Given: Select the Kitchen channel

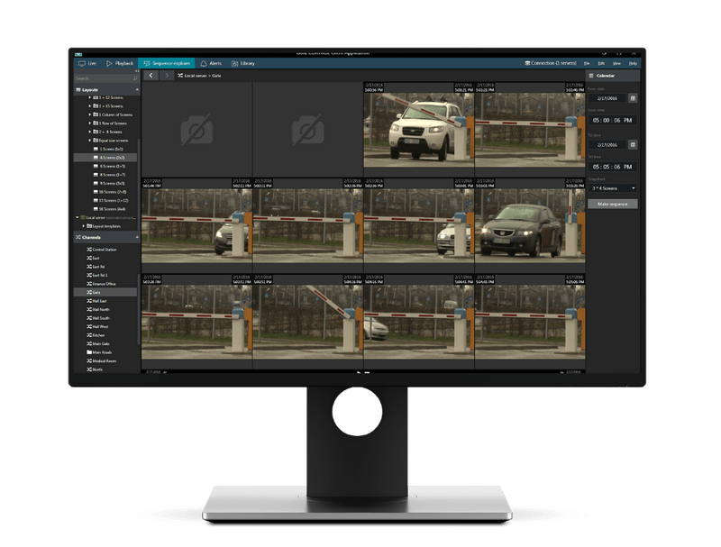Looking at the screenshot, I should 96,335.
